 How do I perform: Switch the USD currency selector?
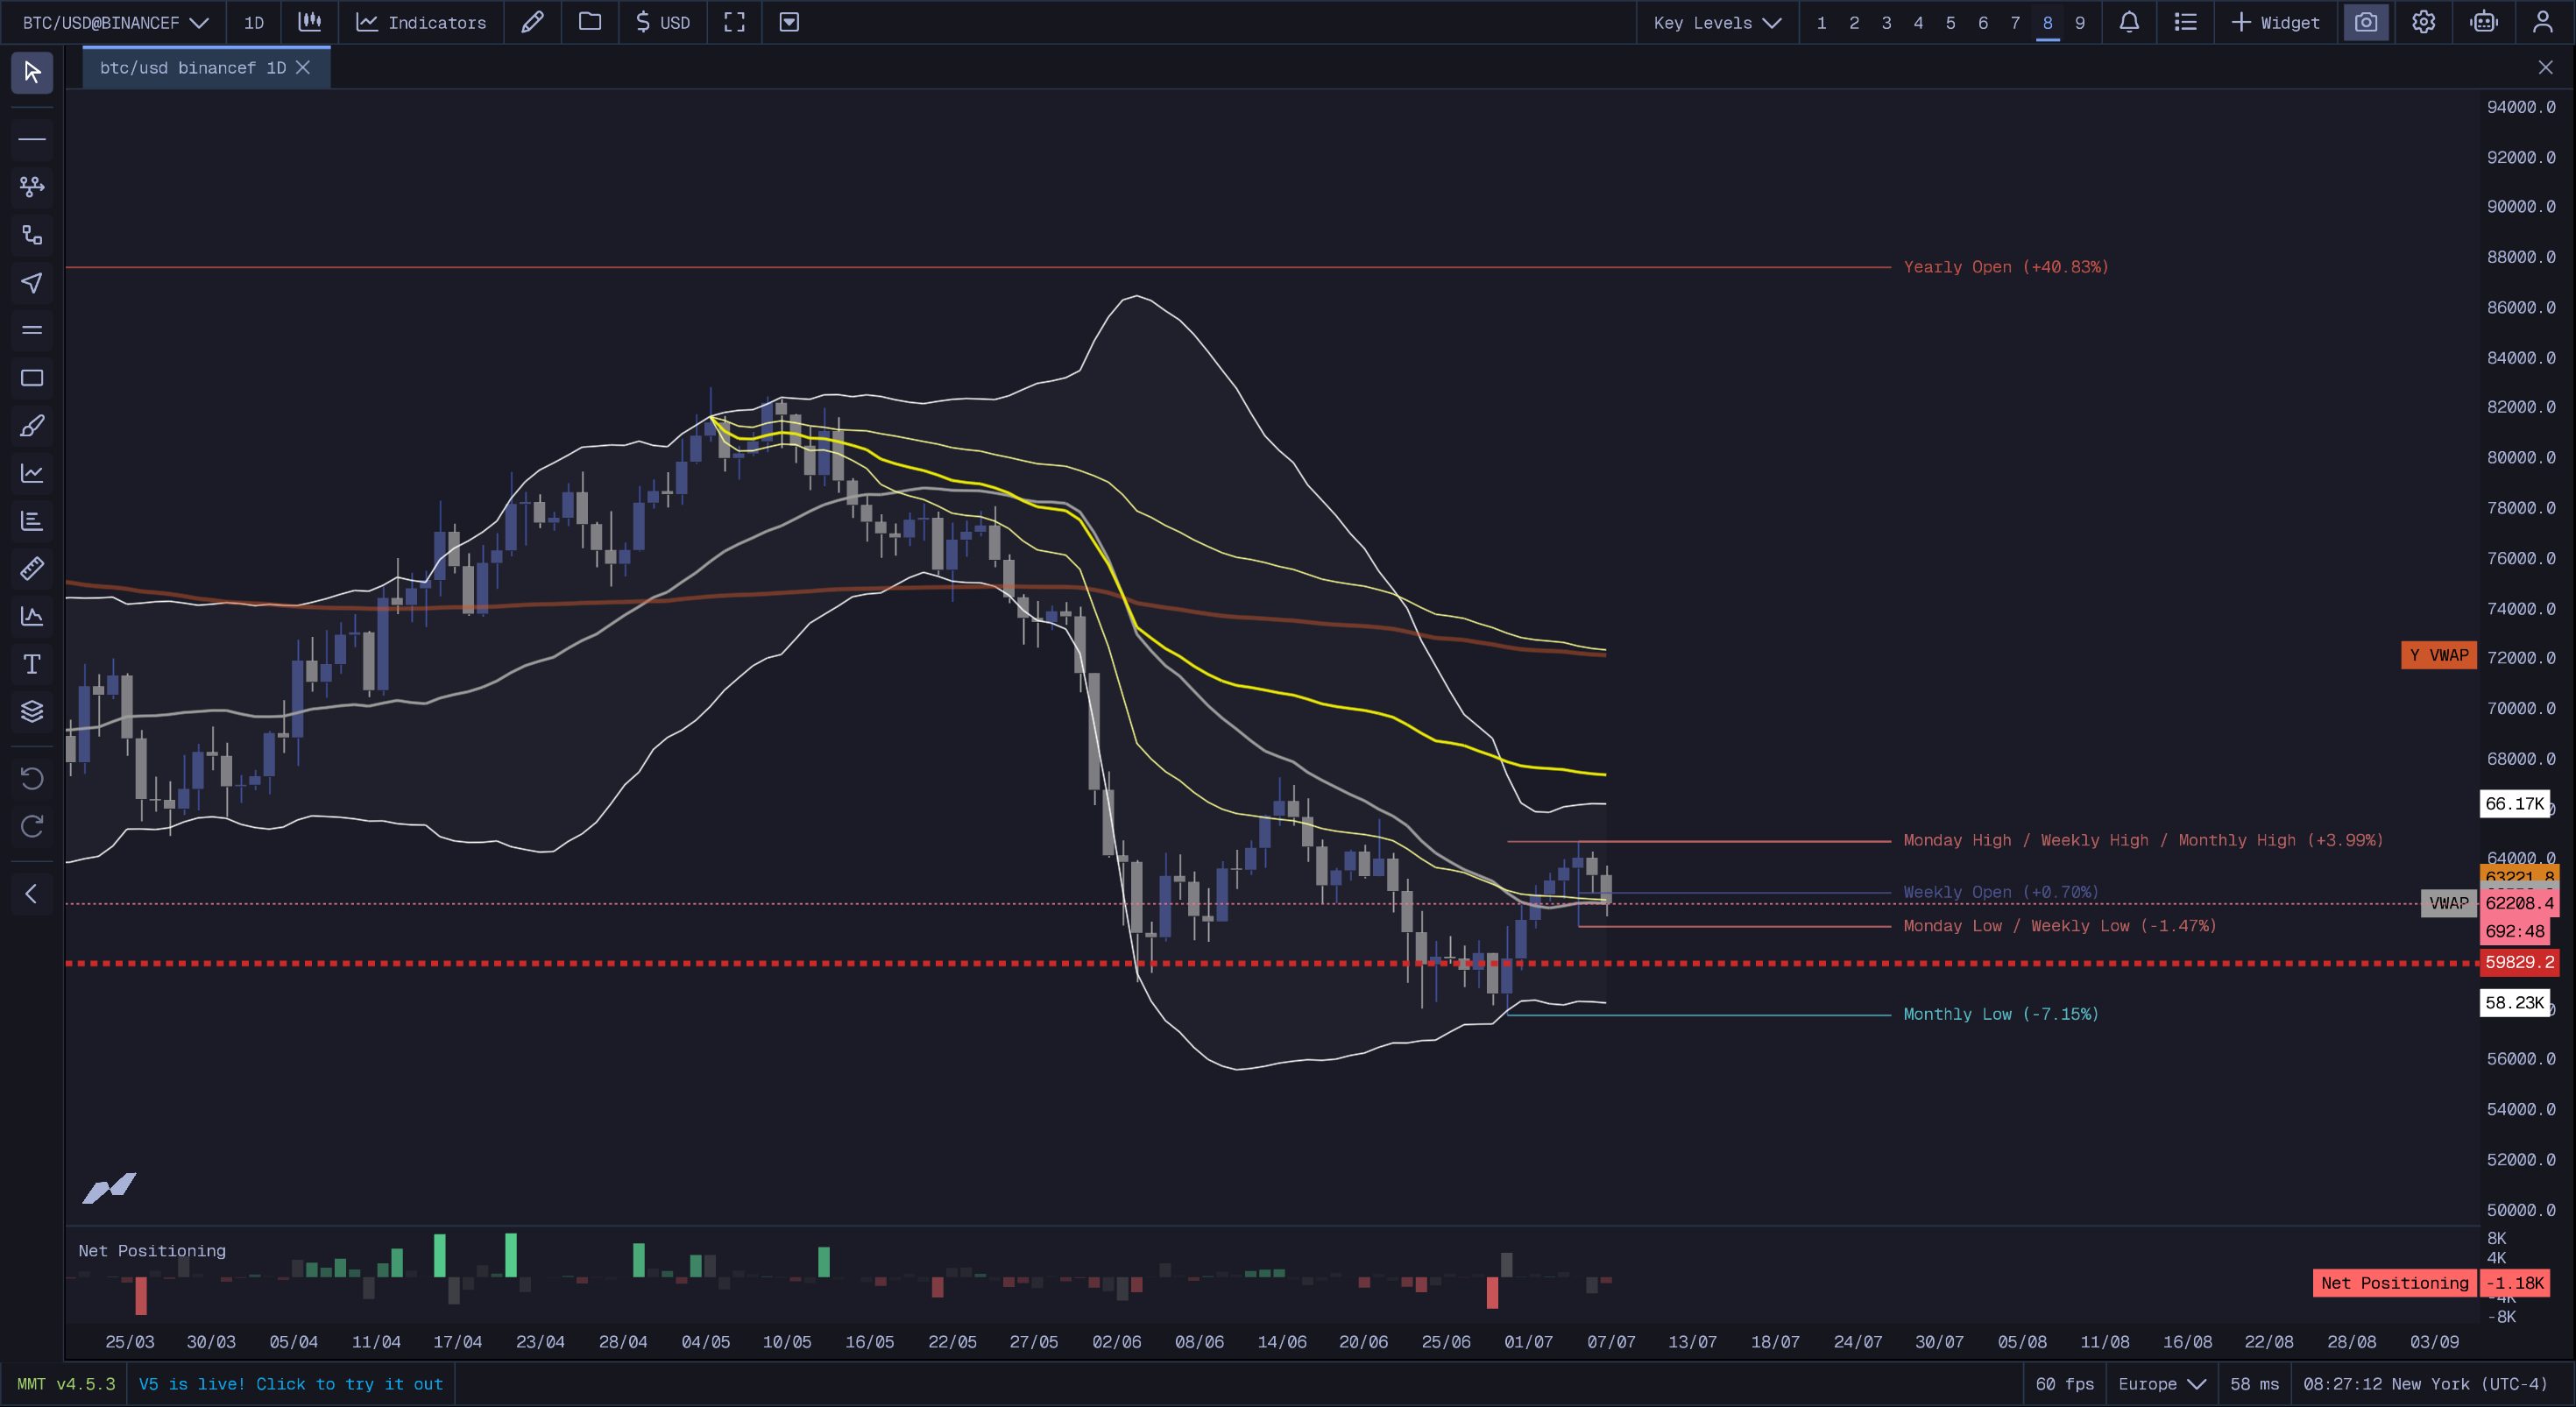click(663, 22)
